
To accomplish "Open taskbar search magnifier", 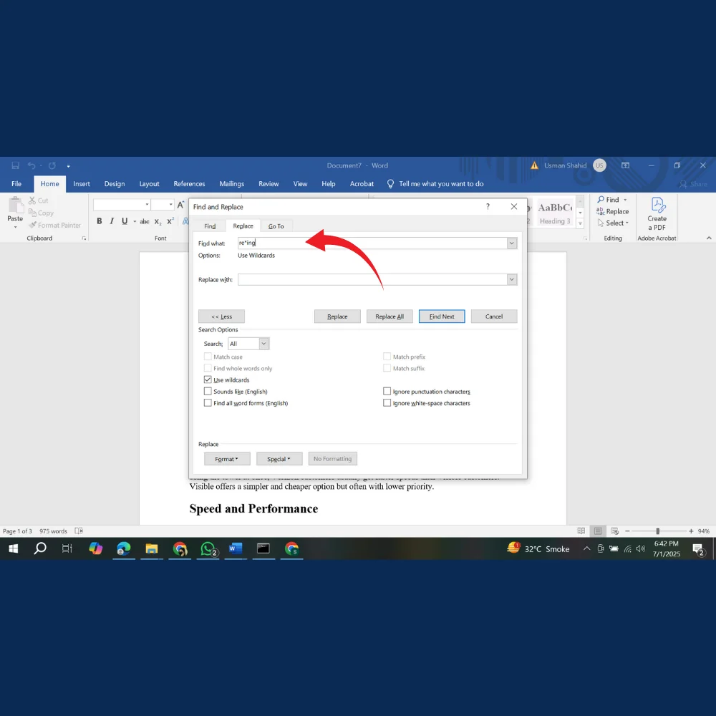I will [40, 548].
